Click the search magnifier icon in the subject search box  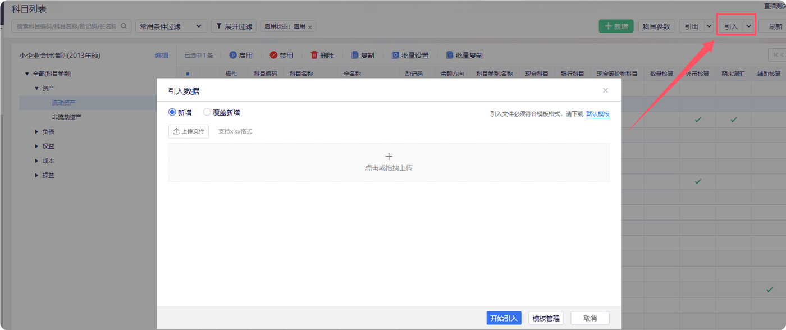(x=124, y=26)
